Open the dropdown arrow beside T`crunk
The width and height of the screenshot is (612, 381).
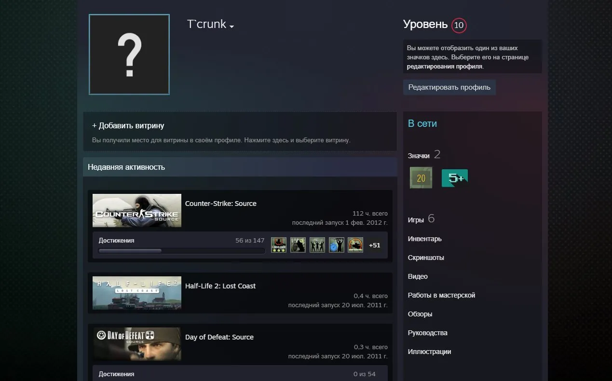[232, 27]
